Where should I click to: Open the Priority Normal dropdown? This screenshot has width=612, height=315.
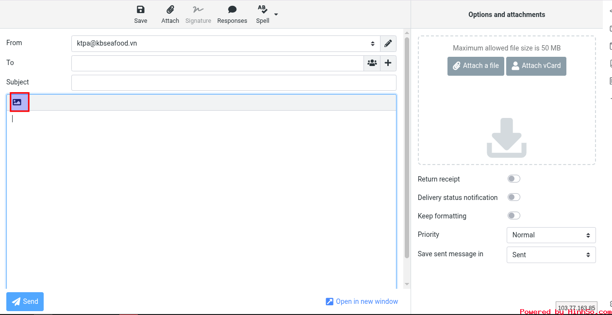(x=551, y=235)
